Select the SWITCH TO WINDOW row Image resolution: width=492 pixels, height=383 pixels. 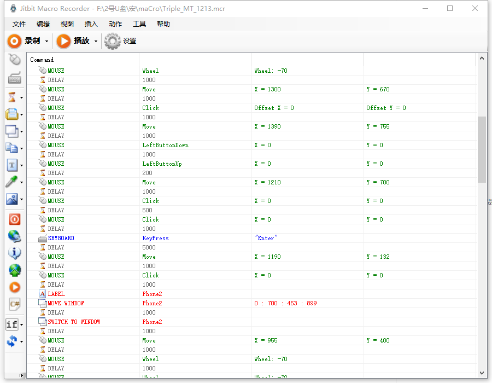point(251,322)
